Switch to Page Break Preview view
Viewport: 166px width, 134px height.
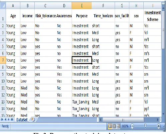tap(118, 126)
